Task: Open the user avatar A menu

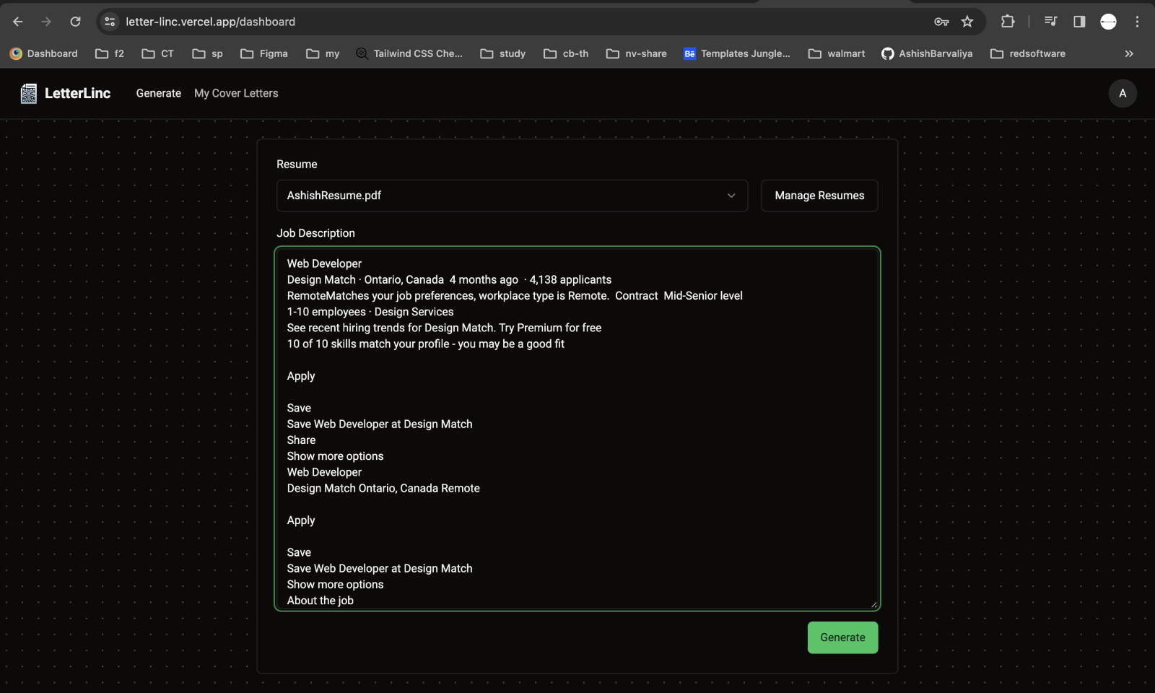Action: tap(1123, 93)
